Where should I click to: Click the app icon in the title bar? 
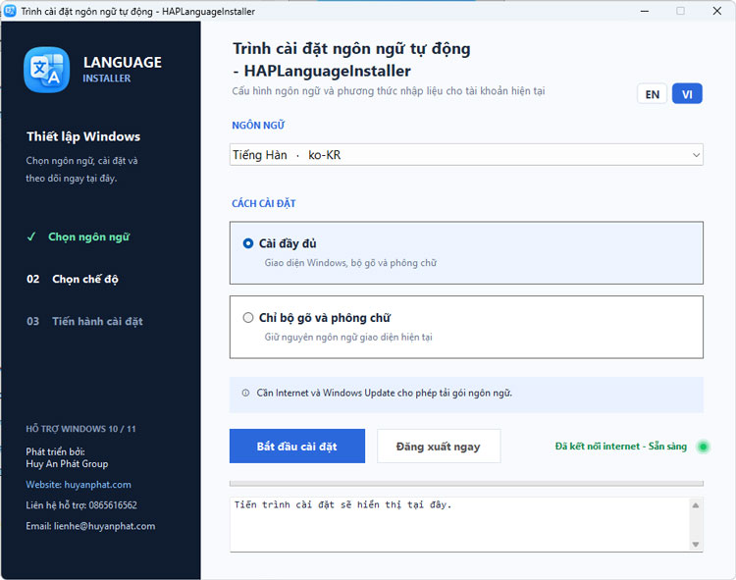[x=10, y=11]
